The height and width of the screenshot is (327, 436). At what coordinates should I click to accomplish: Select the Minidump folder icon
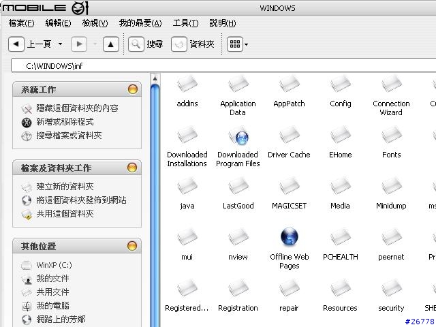(x=391, y=186)
